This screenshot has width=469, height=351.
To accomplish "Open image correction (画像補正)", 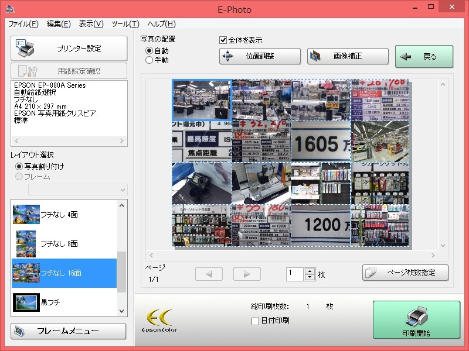I will pos(348,56).
